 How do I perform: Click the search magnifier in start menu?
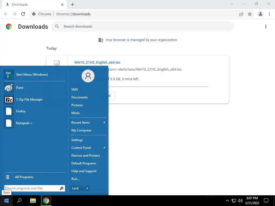[61, 188]
